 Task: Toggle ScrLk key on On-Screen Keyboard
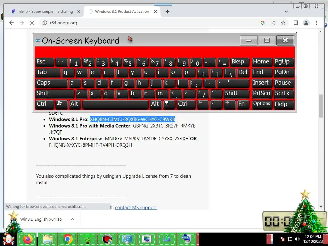click(x=284, y=94)
